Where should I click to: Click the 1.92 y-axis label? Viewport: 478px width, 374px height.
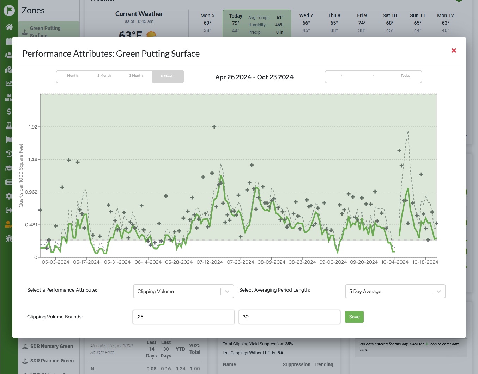click(x=33, y=127)
